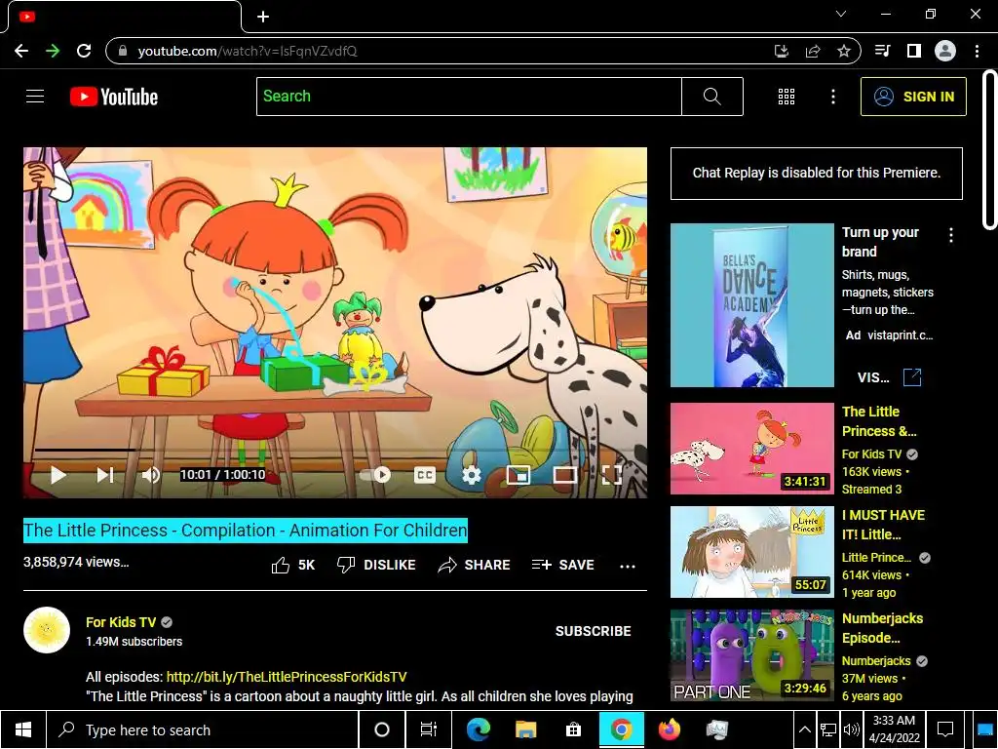This screenshot has width=998, height=749.
Task: Toggle closed captions on the player
Action: click(425, 475)
